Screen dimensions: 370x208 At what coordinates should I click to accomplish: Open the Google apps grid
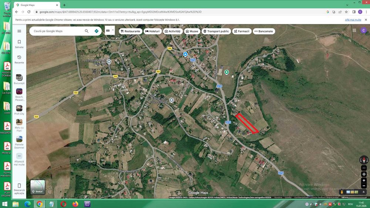pos(354,30)
